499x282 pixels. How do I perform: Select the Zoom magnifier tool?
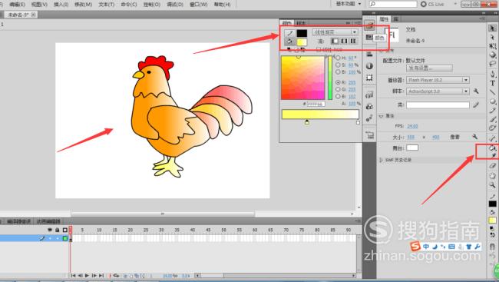pyautogui.click(x=492, y=185)
